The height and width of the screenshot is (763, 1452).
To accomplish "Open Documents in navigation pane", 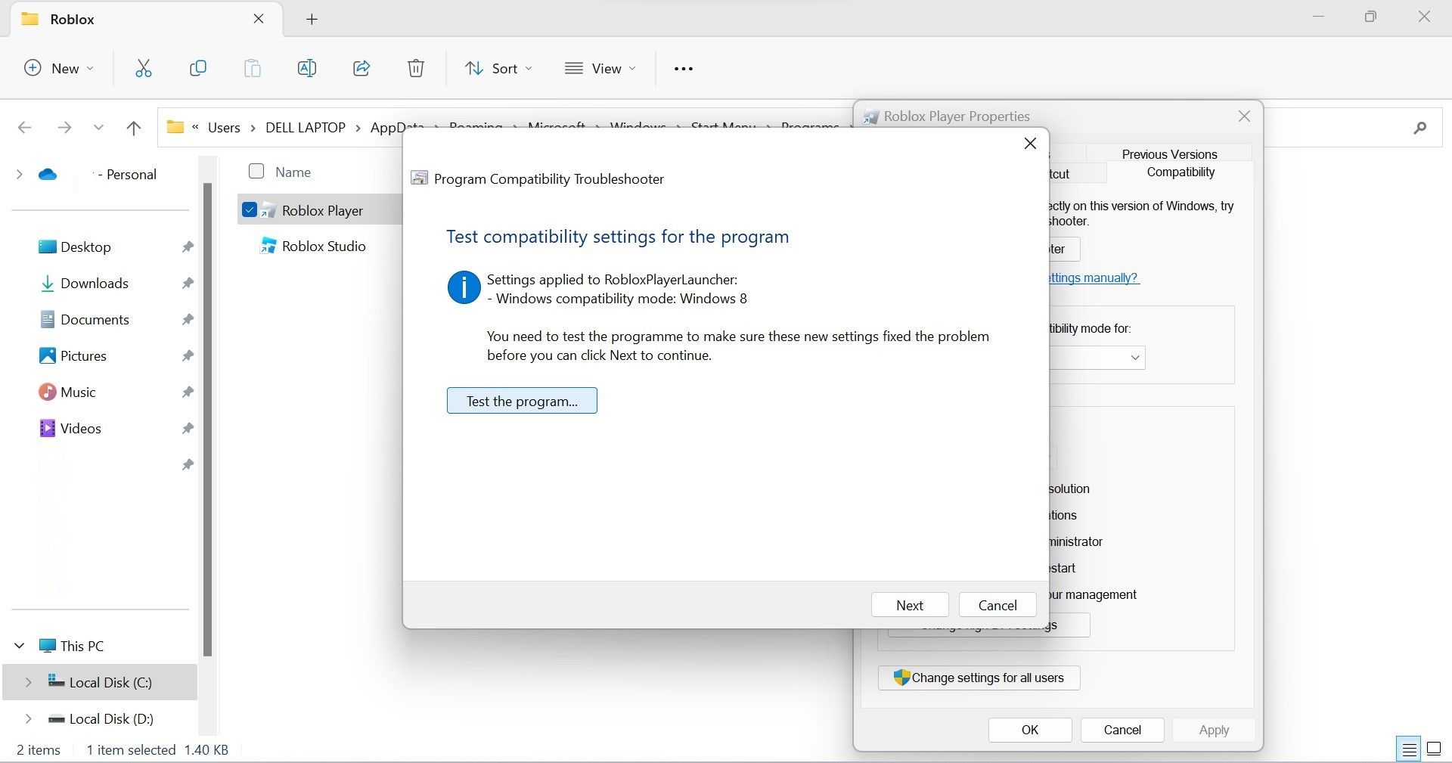I will click(x=94, y=319).
